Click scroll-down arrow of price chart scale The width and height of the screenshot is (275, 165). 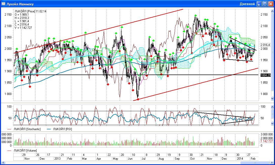coord(272,99)
